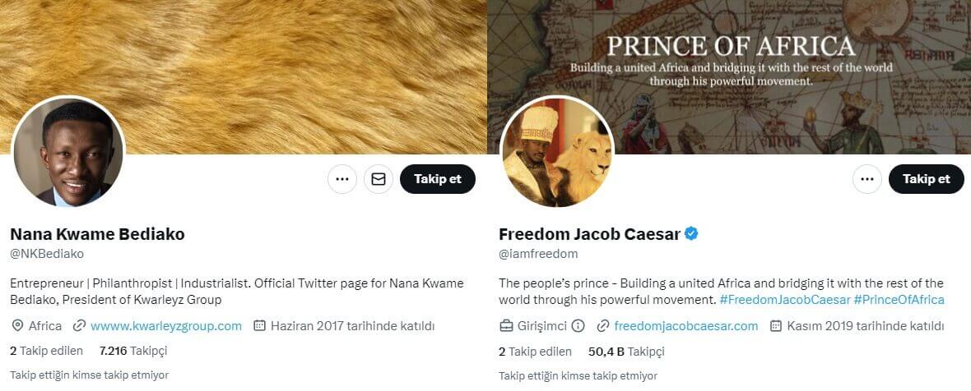This screenshot has width=971, height=391.
Task: Follow Nana Kwame Bediako with Takip et
Action: tap(437, 179)
